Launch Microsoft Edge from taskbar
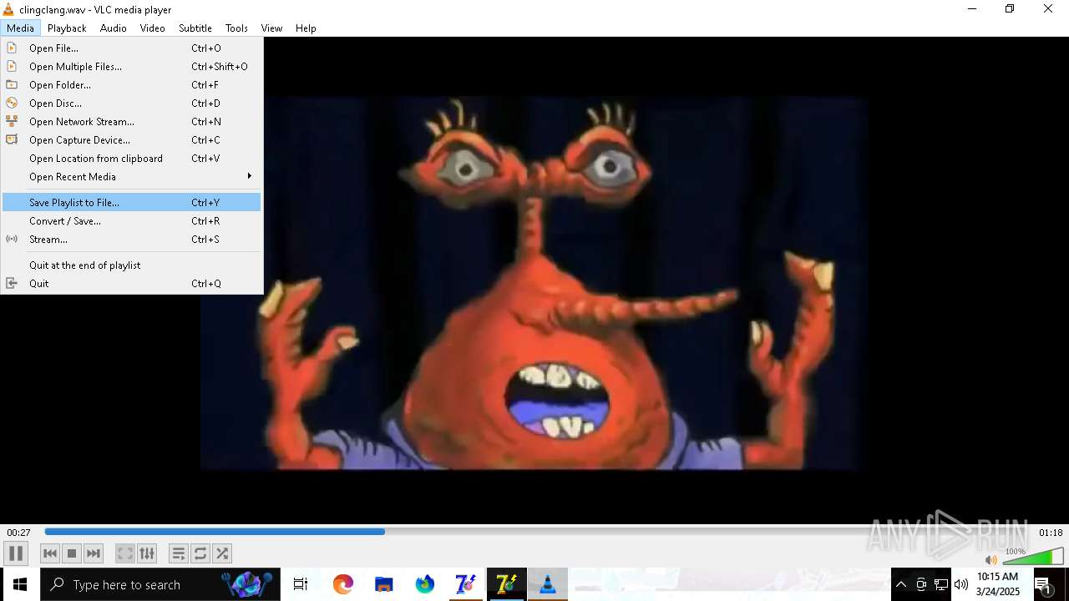This screenshot has width=1069, height=601. pos(343,584)
